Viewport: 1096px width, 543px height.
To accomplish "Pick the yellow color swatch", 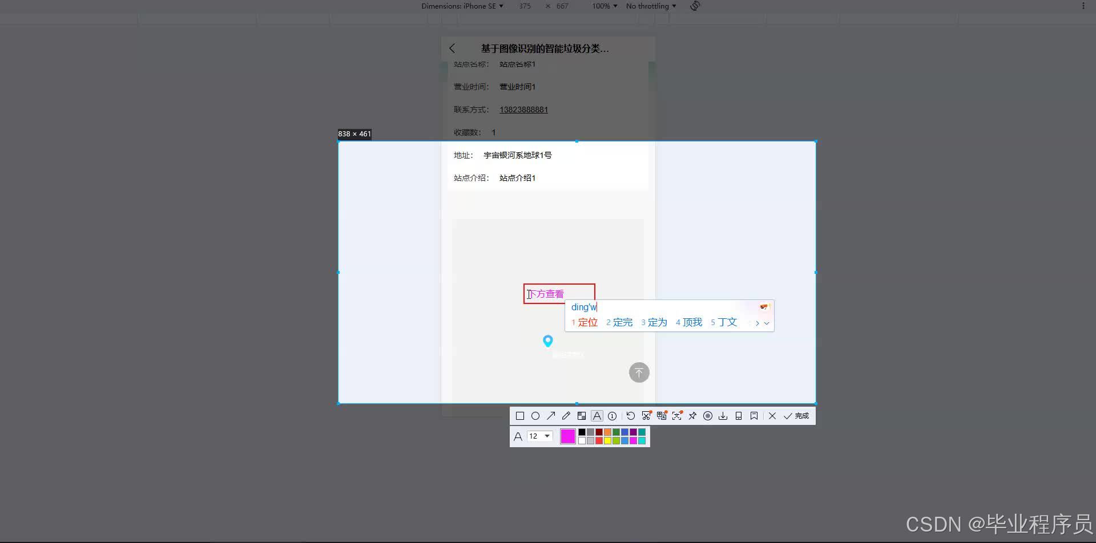I will pyautogui.click(x=608, y=441).
